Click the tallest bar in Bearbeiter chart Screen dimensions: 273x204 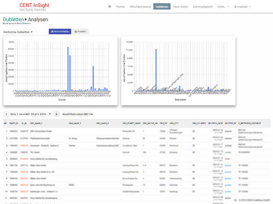(156, 69)
